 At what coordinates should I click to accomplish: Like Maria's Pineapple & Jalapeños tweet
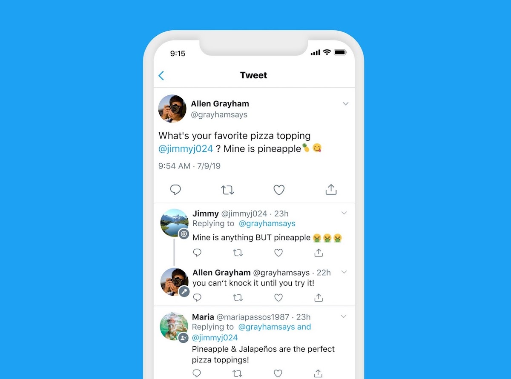coord(278,373)
